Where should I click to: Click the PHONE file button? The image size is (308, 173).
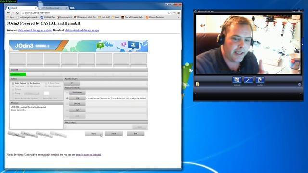(77, 104)
